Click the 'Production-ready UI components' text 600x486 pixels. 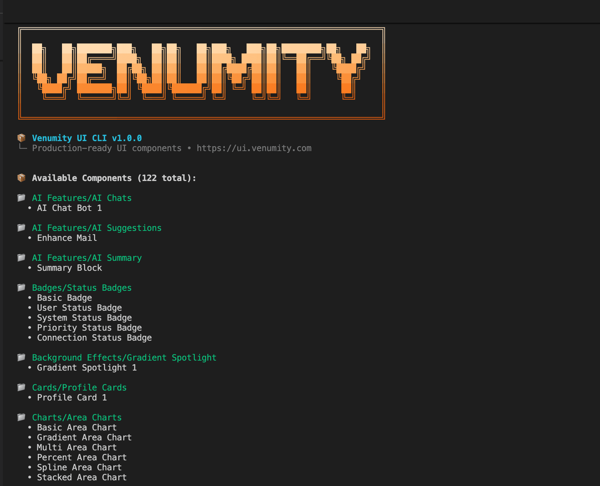(107, 148)
